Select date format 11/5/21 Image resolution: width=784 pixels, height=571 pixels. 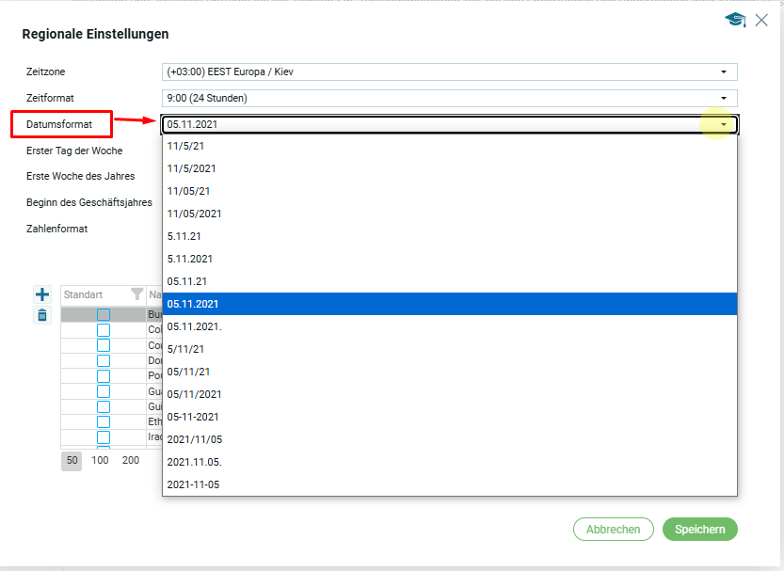pyautogui.click(x=185, y=146)
